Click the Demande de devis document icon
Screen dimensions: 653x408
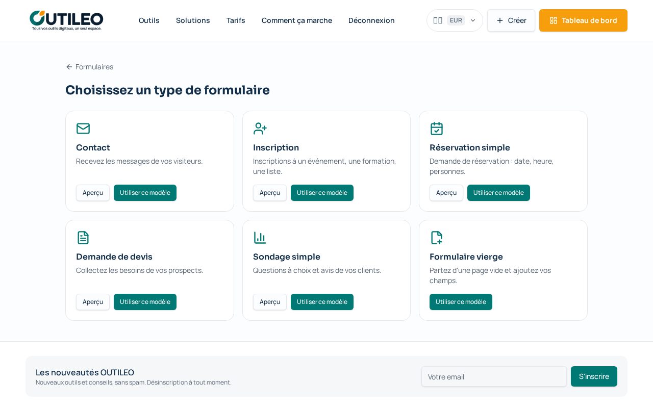pos(83,238)
